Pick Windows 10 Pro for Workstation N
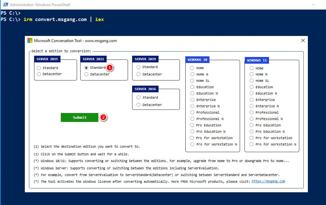The image size is (326, 205). [192, 144]
